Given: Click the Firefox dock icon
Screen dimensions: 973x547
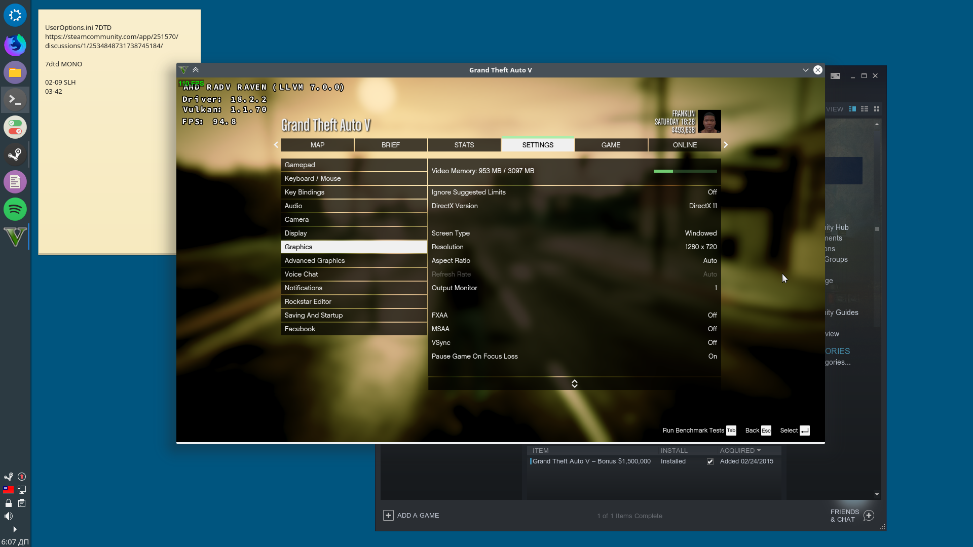Looking at the screenshot, I should pos(15,45).
